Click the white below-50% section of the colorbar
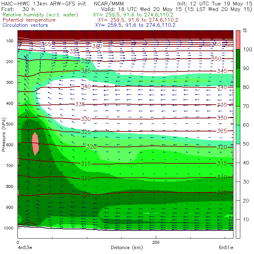 click(x=238, y=191)
